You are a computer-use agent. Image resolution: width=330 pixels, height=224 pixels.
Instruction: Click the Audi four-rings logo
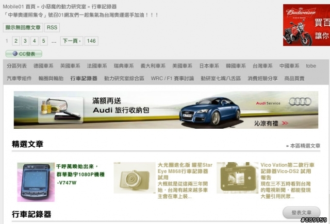[x=300, y=102]
